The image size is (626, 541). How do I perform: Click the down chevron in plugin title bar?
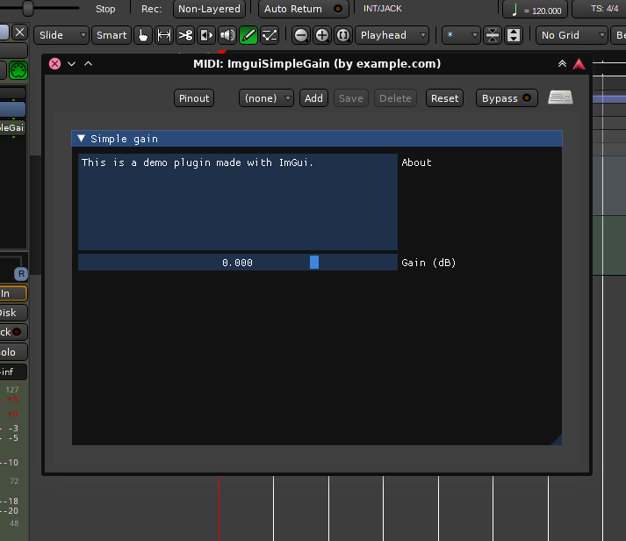tap(71, 64)
